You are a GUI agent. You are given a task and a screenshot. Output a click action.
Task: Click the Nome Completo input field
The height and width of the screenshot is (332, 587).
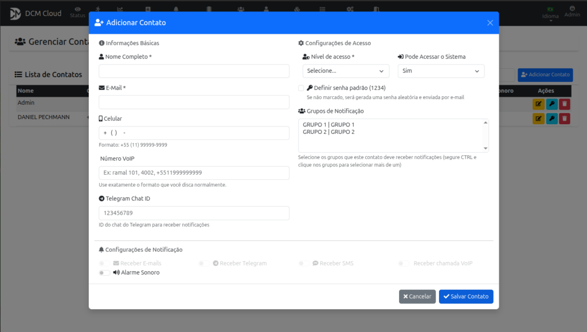194,71
